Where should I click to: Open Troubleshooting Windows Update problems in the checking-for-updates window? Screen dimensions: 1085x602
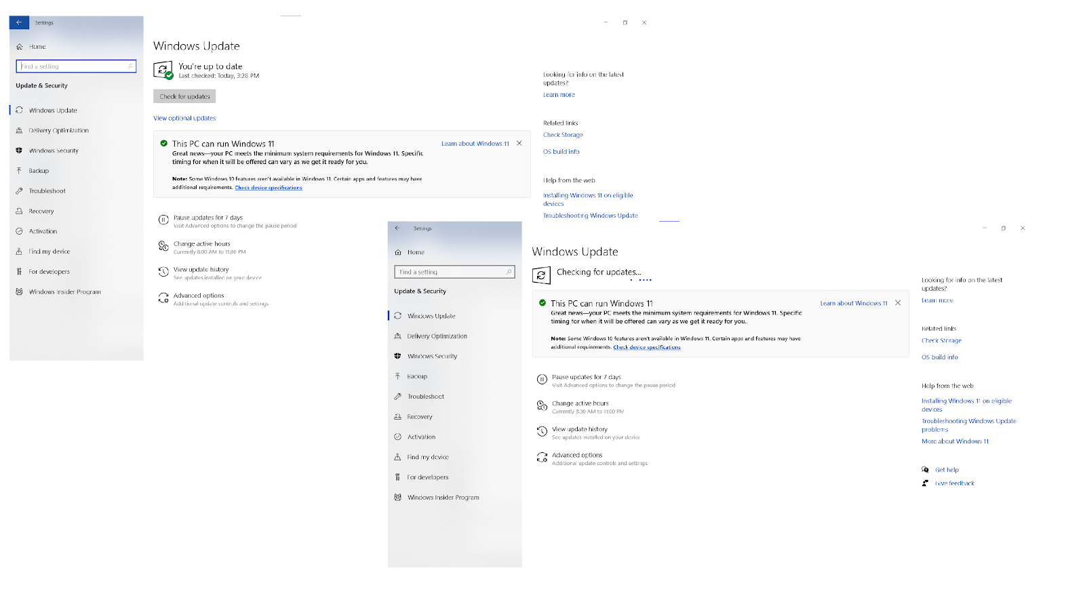(969, 425)
